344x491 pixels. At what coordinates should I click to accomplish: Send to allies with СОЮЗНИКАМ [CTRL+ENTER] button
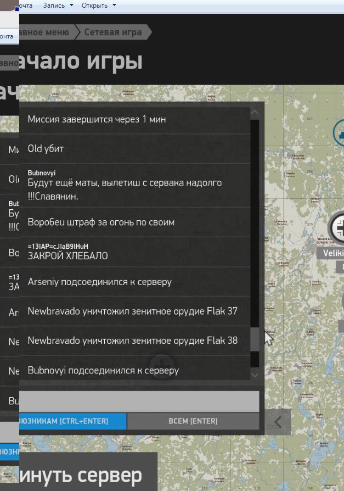tap(73, 421)
